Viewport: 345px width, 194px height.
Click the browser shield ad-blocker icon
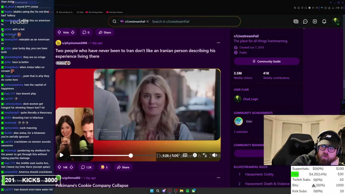[309, 8]
